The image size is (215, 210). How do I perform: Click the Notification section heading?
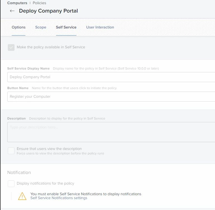pyautogui.click(x=19, y=173)
